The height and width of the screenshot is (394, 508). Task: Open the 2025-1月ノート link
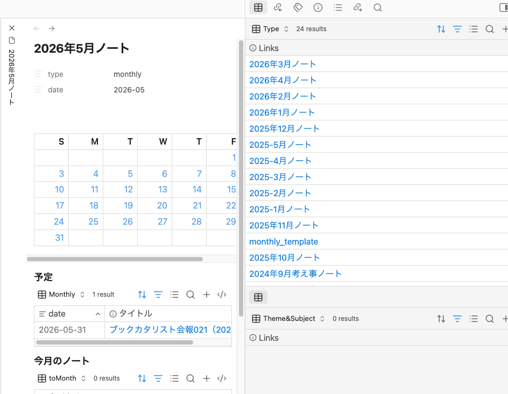pyautogui.click(x=280, y=209)
